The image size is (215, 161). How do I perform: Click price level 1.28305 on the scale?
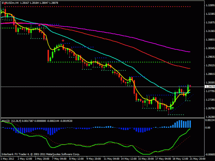(x=210, y=83)
